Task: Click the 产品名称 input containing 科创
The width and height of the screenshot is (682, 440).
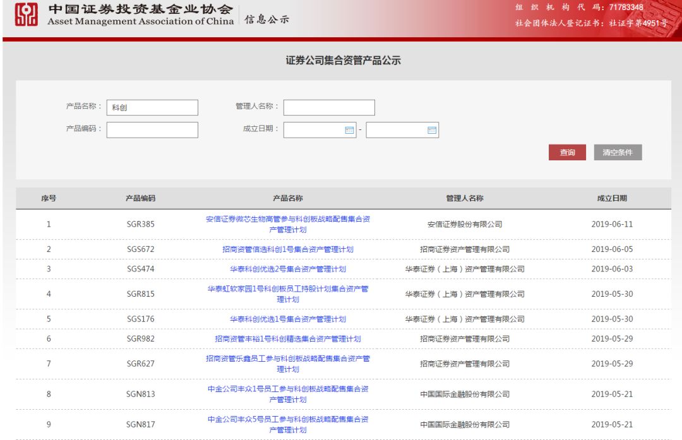Action: click(x=152, y=107)
